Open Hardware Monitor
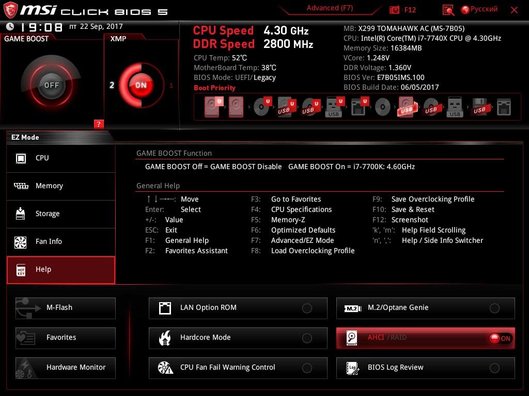Viewport: 529px width, 396px height. pos(66,368)
